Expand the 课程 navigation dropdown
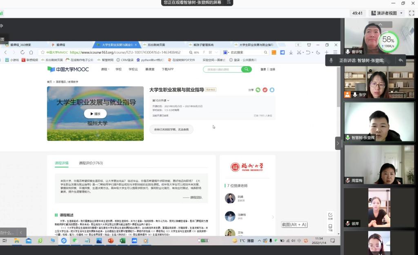Viewport: 418px width, 255px height. pyautogui.click(x=105, y=69)
